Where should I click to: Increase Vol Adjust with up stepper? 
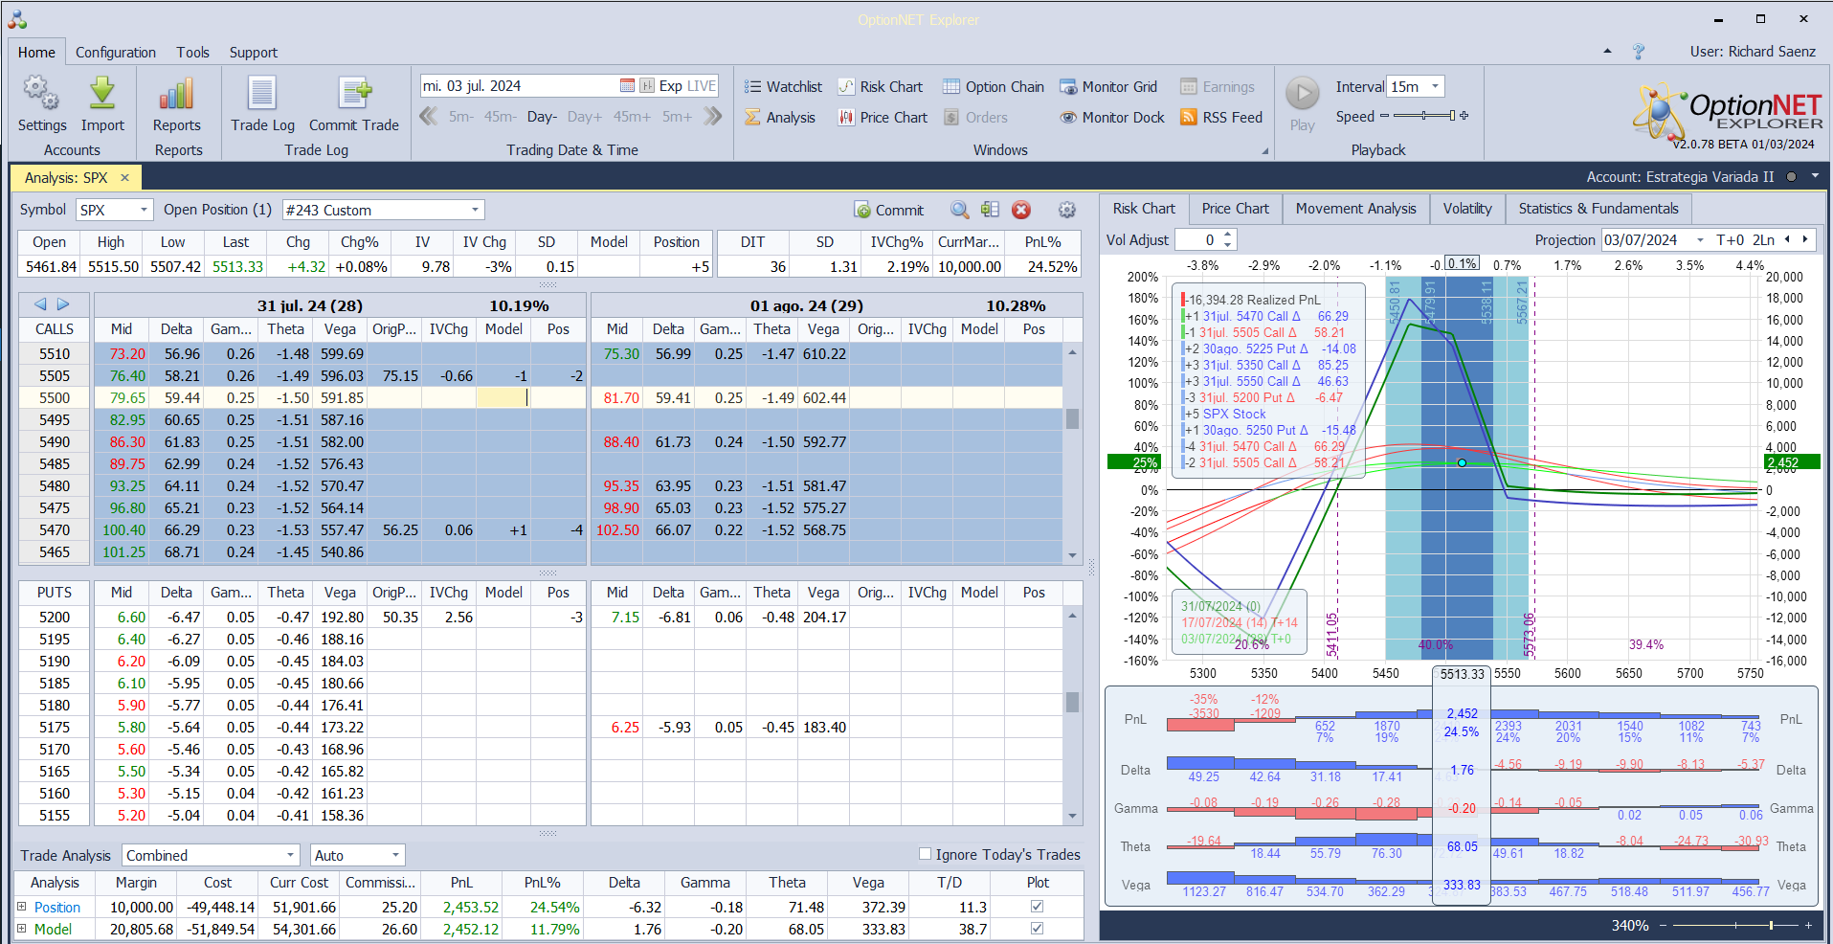pyautogui.click(x=1228, y=235)
